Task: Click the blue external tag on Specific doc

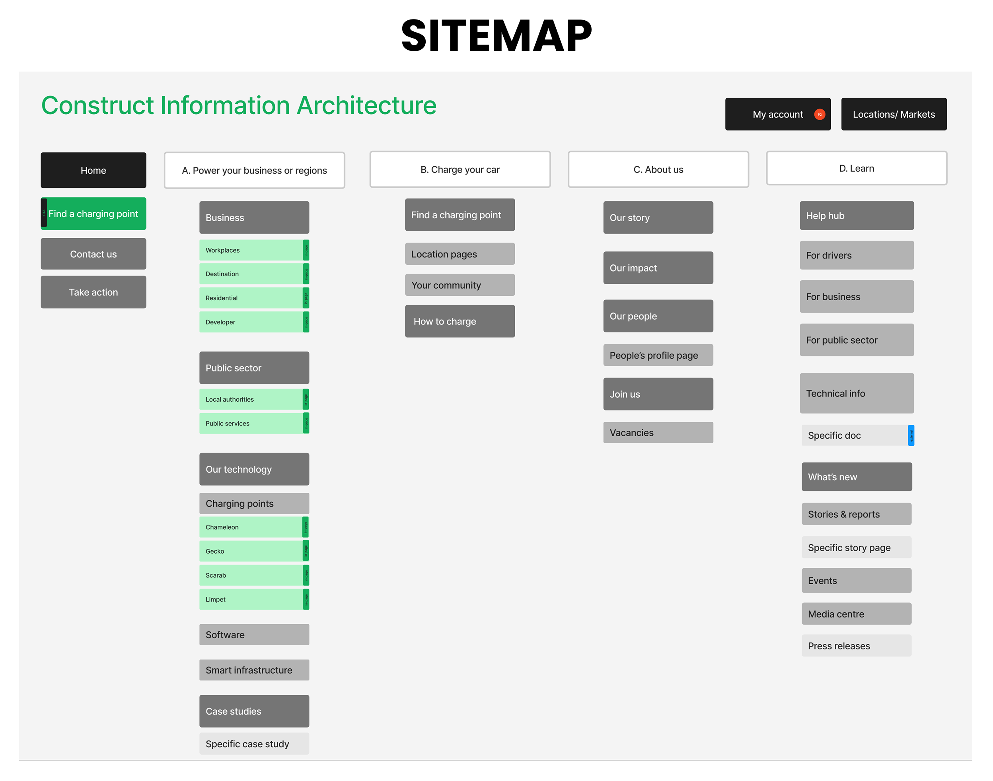Action: (911, 435)
